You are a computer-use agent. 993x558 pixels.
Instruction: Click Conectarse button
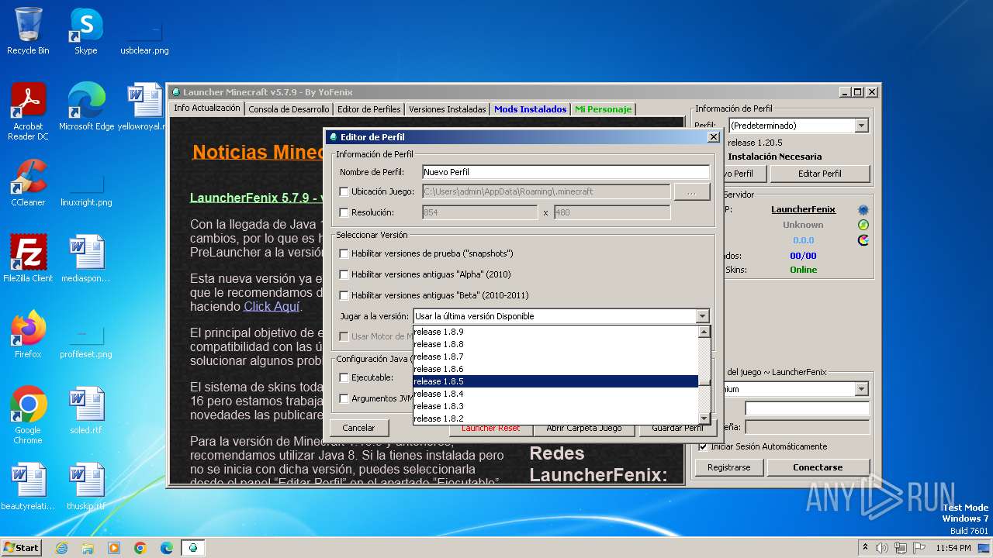818,467
